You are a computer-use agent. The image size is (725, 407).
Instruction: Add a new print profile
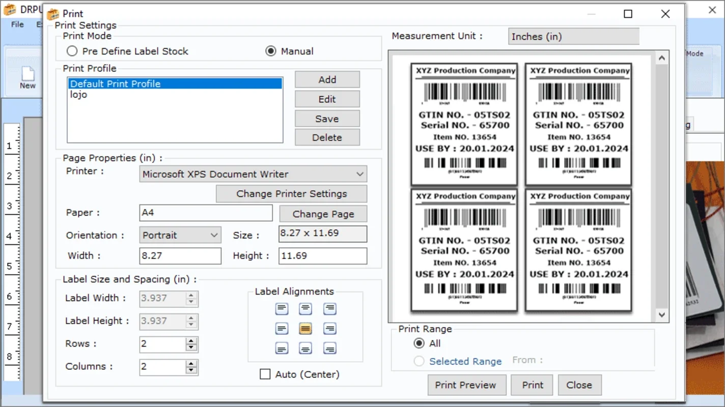(327, 79)
